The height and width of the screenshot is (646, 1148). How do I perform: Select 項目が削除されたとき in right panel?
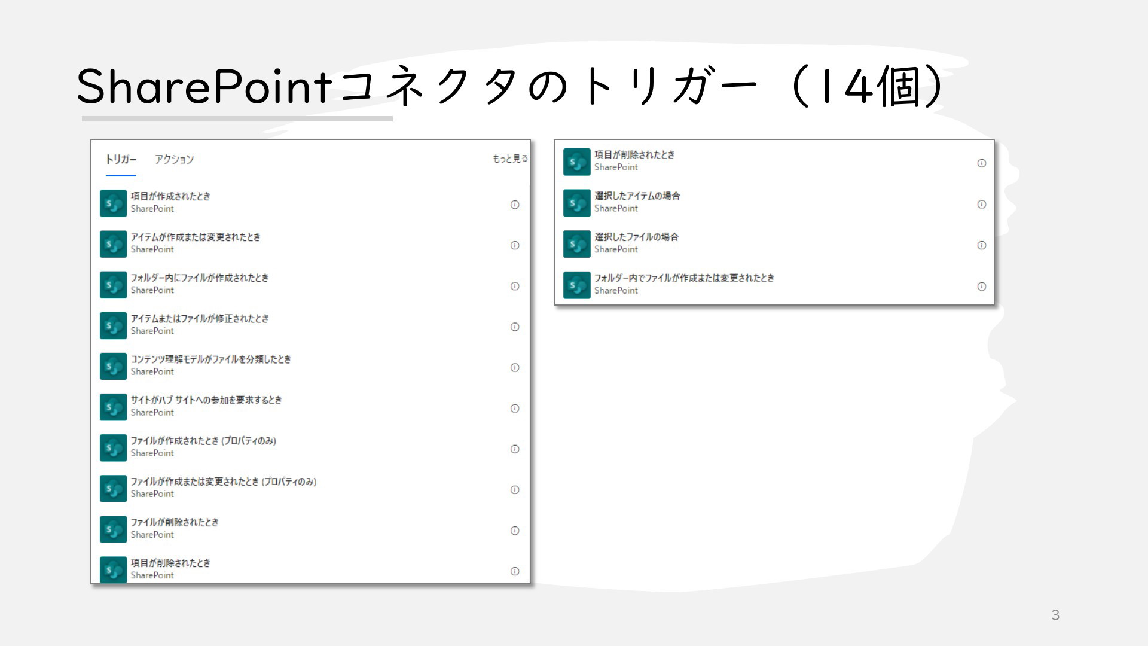(x=774, y=162)
